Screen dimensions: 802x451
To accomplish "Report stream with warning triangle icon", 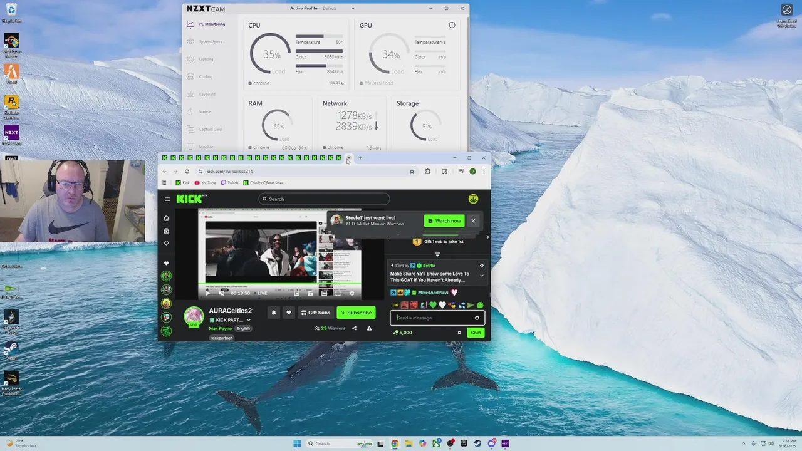I will coord(369,328).
